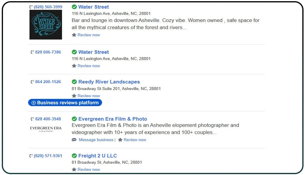Click the Water Street logo thumbnail

pyautogui.click(x=45, y=25)
